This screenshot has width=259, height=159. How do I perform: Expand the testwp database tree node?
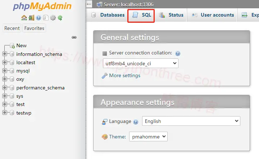click(x=5, y=113)
